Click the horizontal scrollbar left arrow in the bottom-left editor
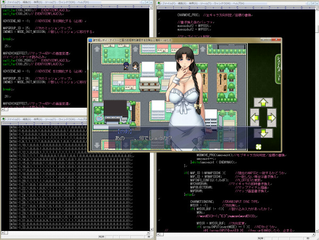This screenshot has height=240, width=319. [3, 233]
